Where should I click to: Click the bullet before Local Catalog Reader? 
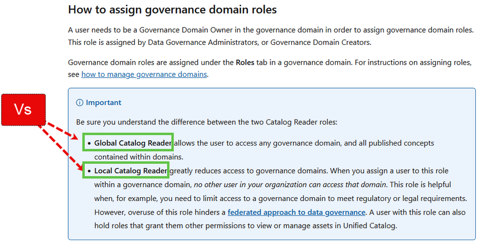coord(89,171)
